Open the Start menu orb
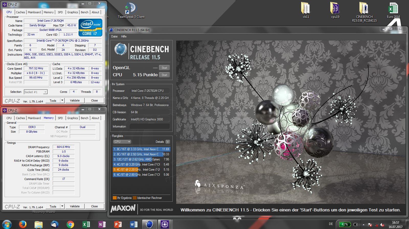Screen dimensions: 409x229 pyautogui.click(x=7, y=224)
